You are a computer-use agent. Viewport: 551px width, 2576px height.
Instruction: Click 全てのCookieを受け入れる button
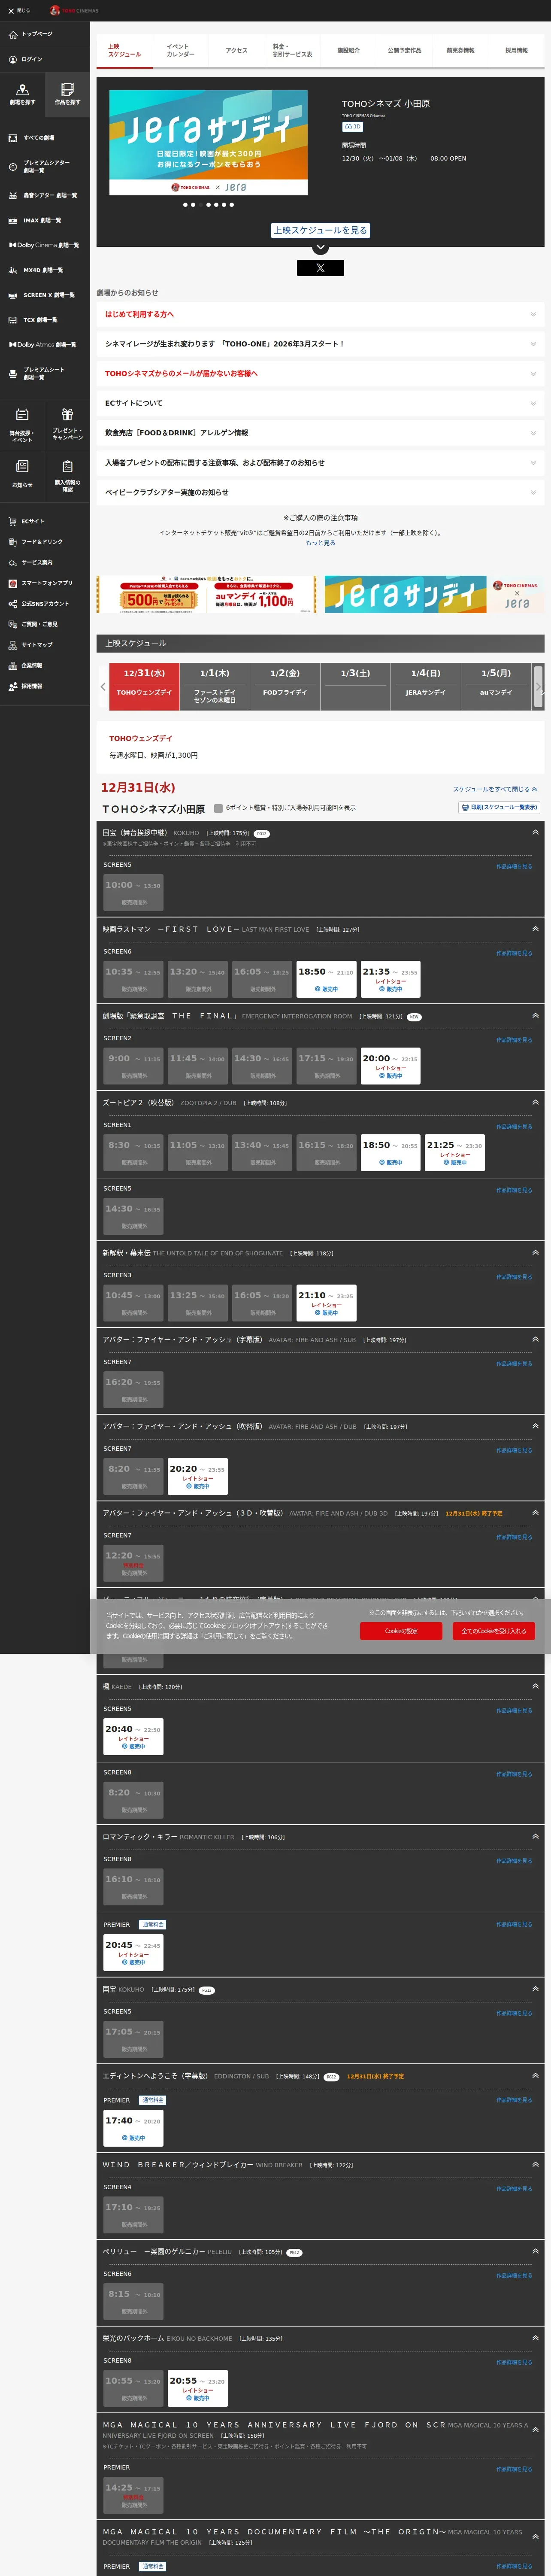pos(494,1631)
